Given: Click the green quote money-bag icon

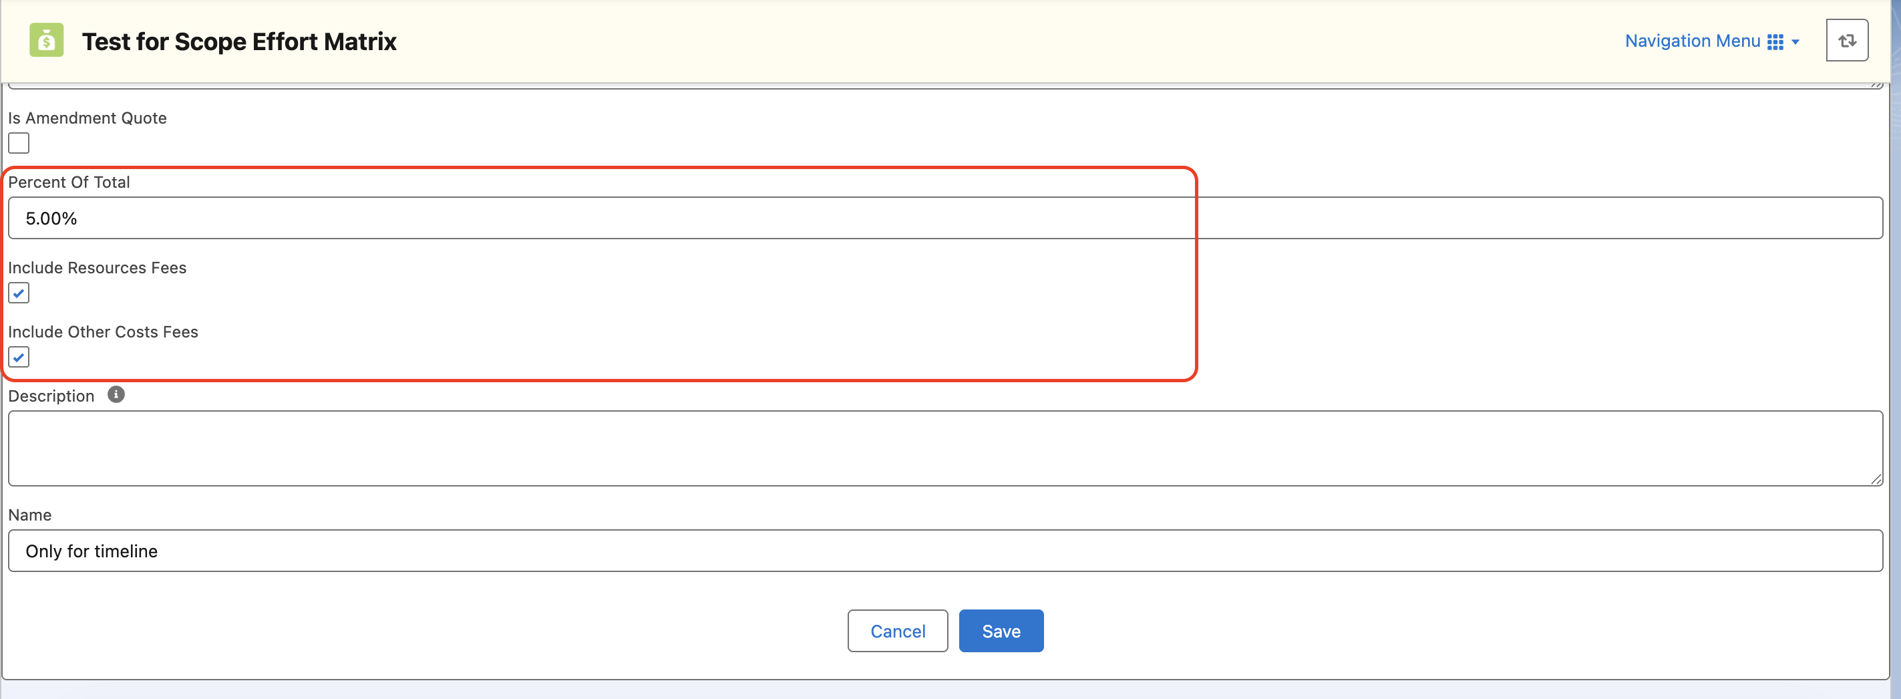Looking at the screenshot, I should [x=47, y=40].
